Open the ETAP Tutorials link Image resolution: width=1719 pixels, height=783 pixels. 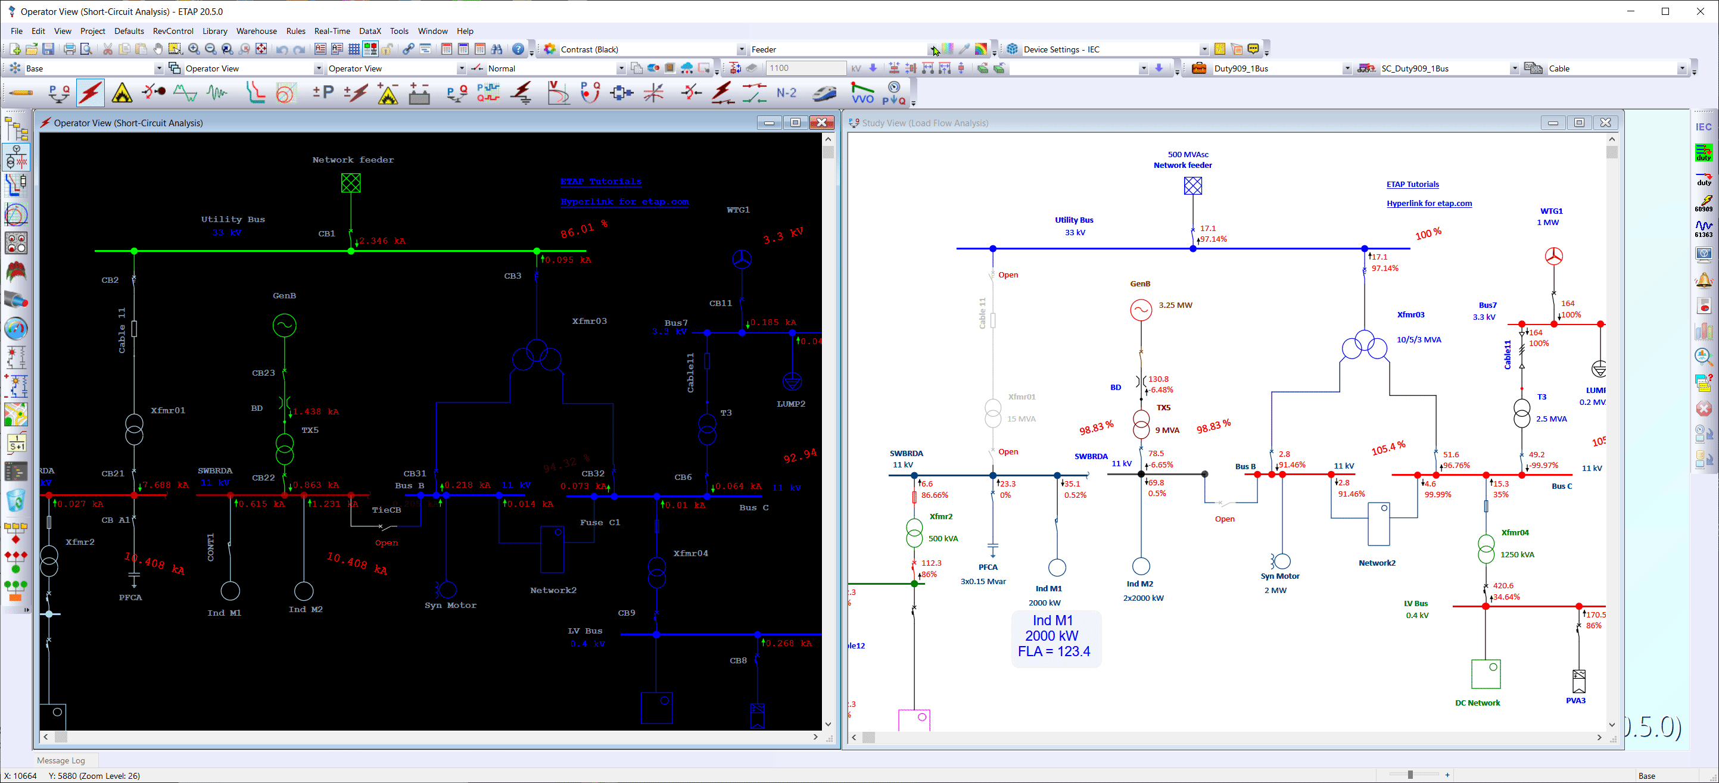[600, 181]
